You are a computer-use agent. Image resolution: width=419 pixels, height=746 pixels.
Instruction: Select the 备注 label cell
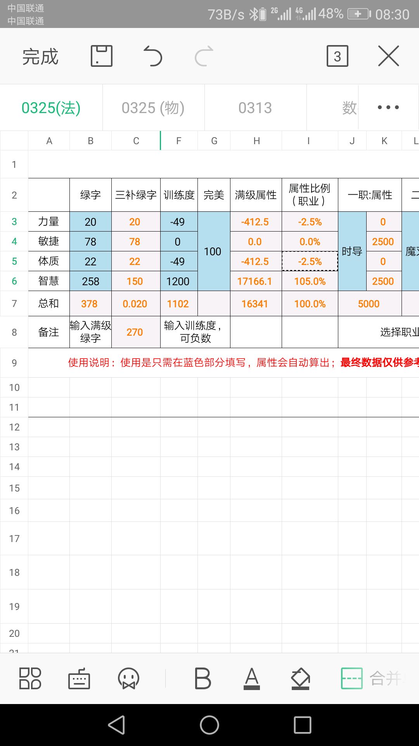(x=49, y=332)
